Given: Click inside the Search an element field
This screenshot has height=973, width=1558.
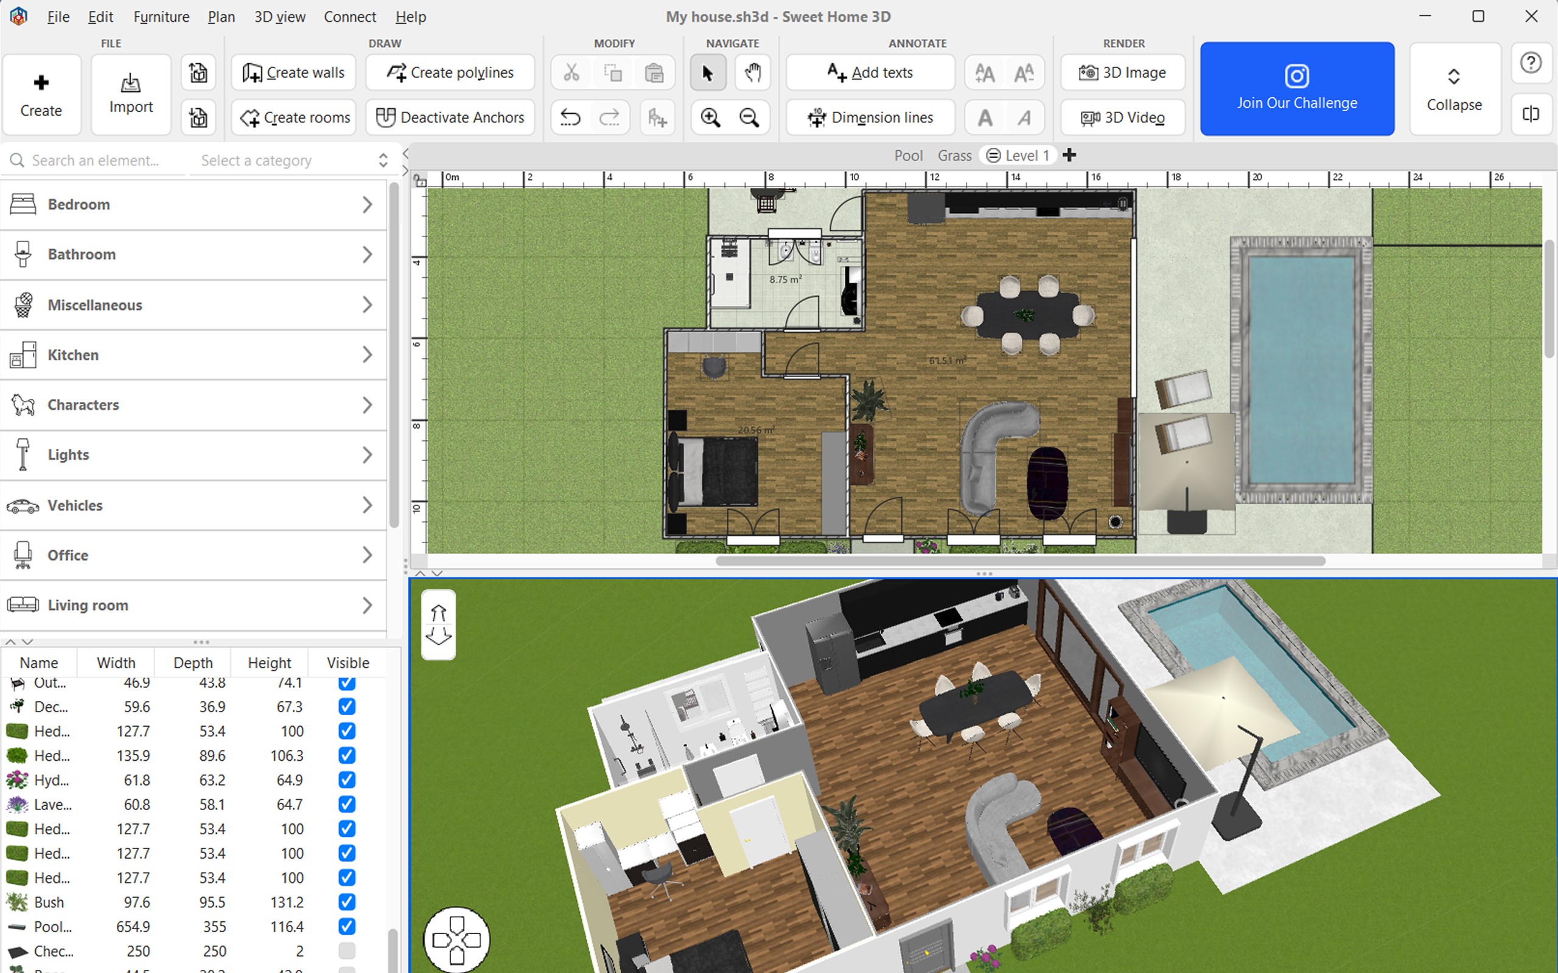Looking at the screenshot, I should (x=97, y=159).
